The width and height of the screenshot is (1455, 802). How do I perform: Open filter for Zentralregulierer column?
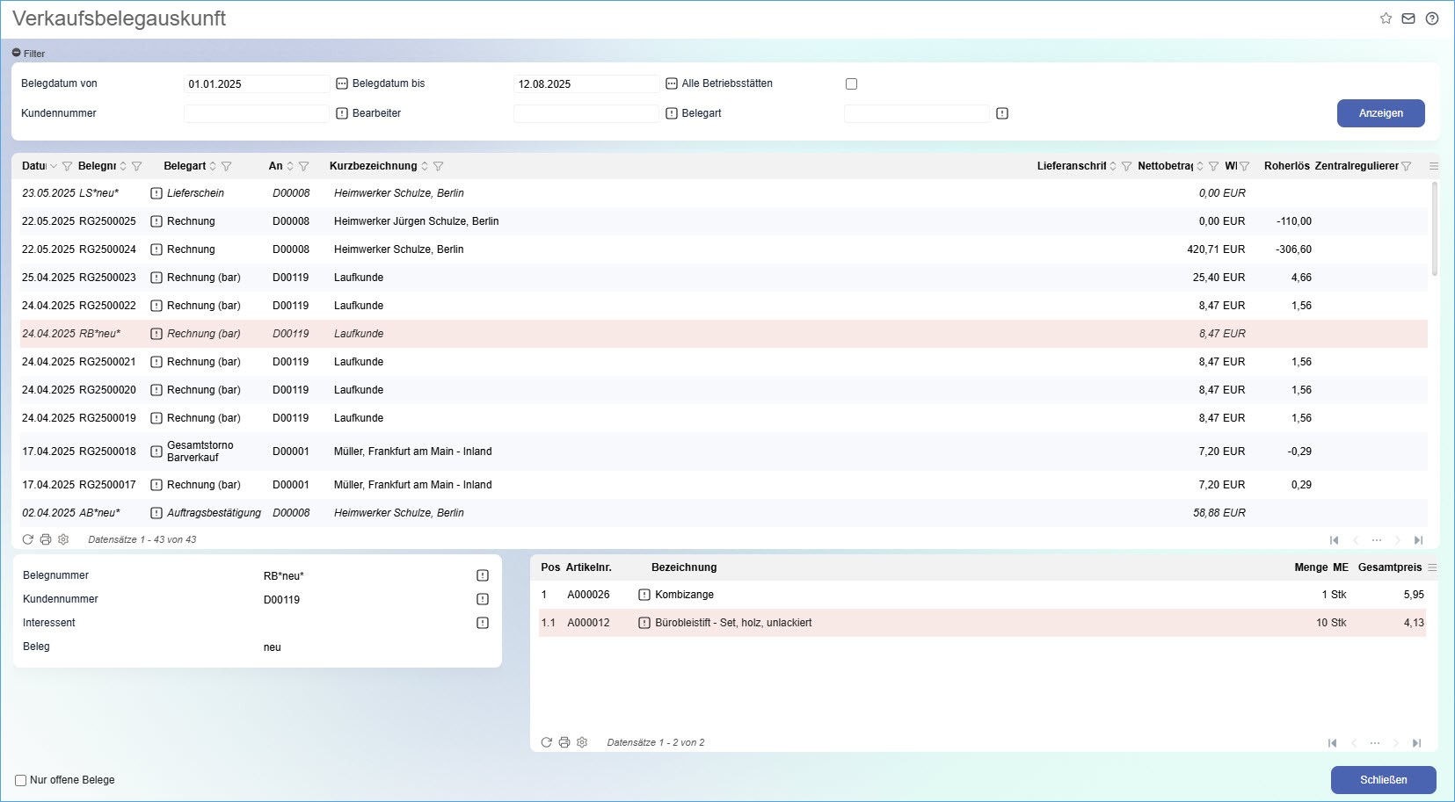[x=1406, y=166]
